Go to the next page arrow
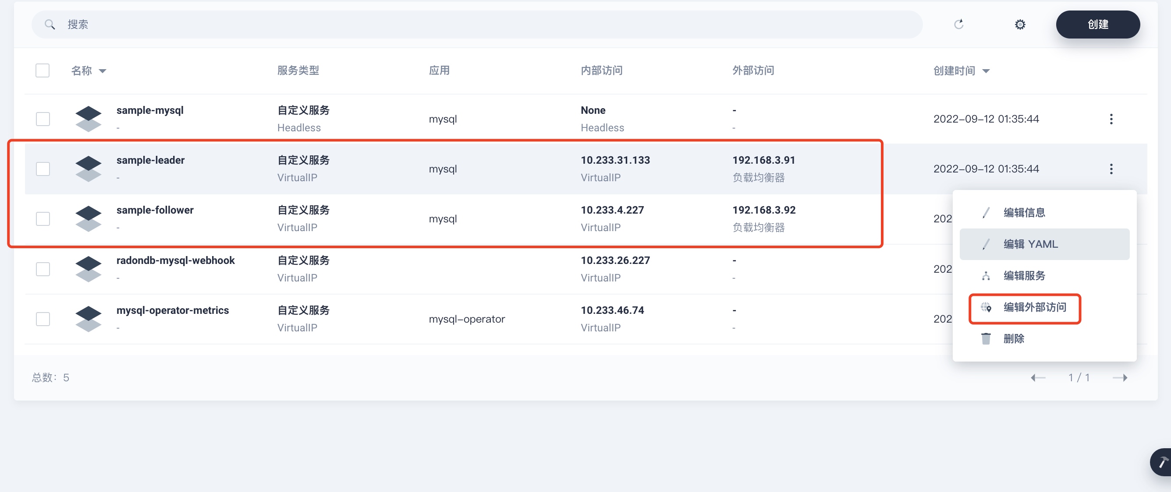 tap(1120, 378)
